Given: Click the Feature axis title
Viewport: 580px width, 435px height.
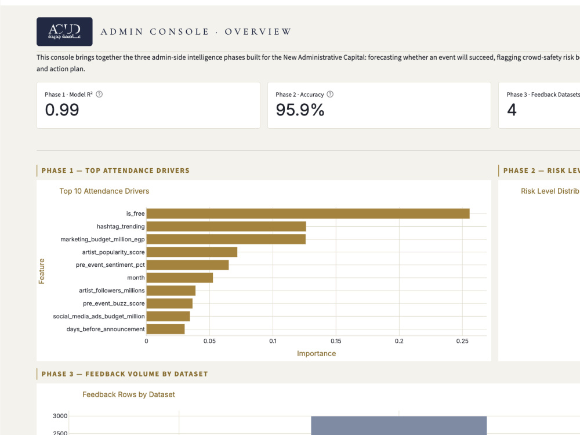Looking at the screenshot, I should point(41,271).
